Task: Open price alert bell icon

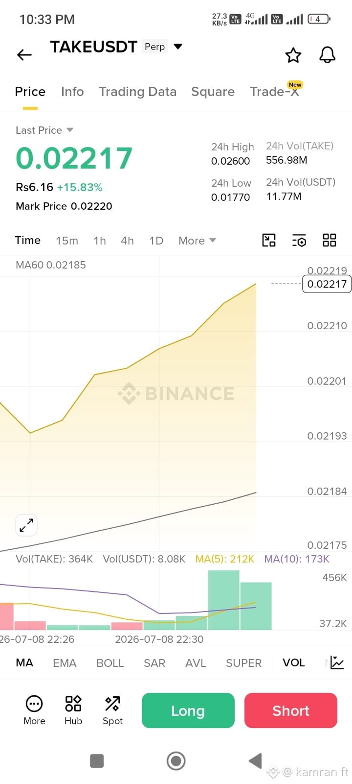Action: (328, 55)
